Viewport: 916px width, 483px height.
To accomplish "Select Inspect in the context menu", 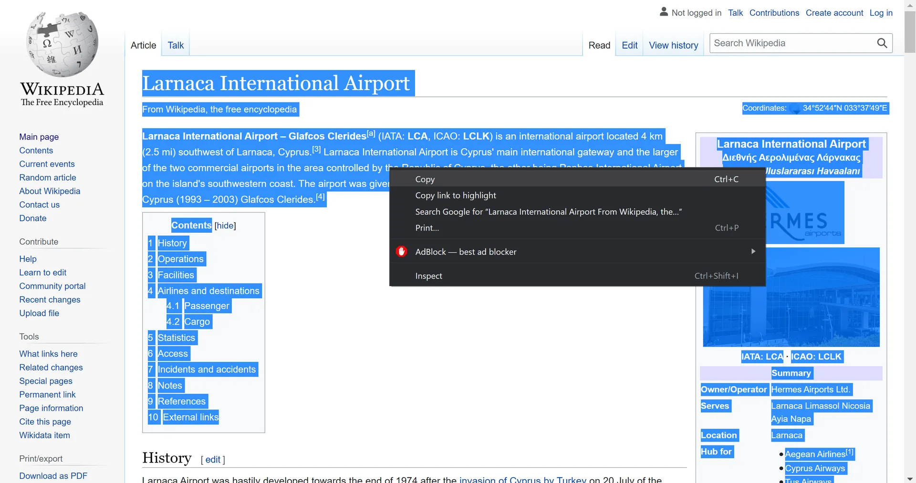I will click(x=428, y=276).
